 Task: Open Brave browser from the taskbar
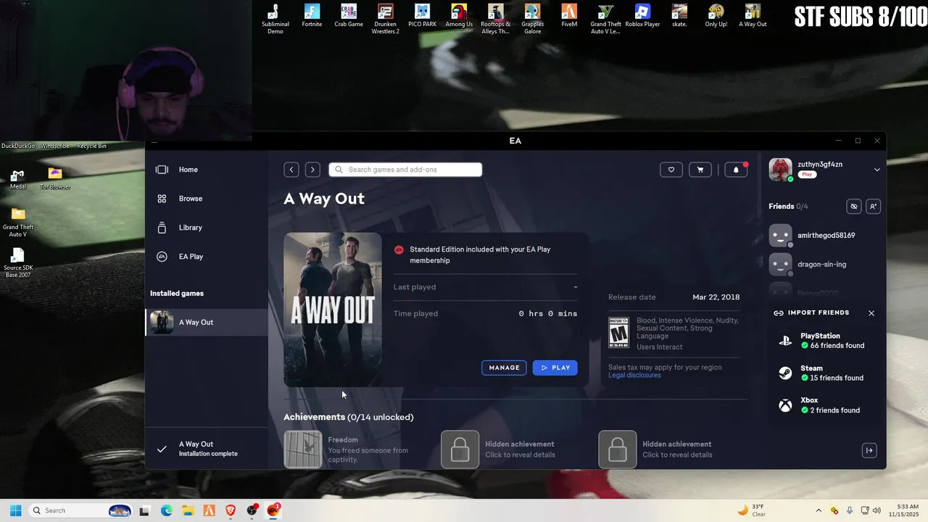231,510
